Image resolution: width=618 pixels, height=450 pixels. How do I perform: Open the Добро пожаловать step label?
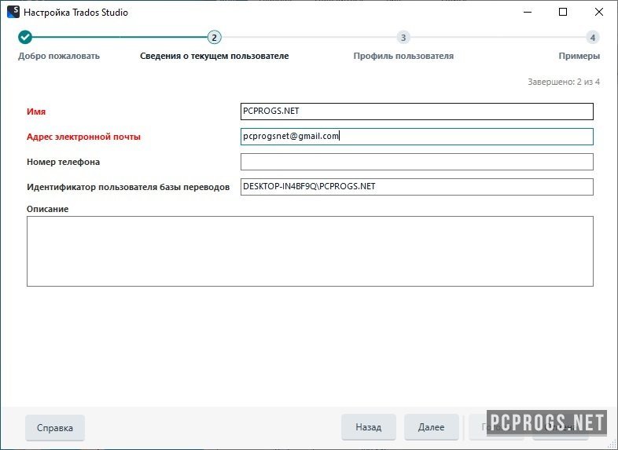(59, 57)
